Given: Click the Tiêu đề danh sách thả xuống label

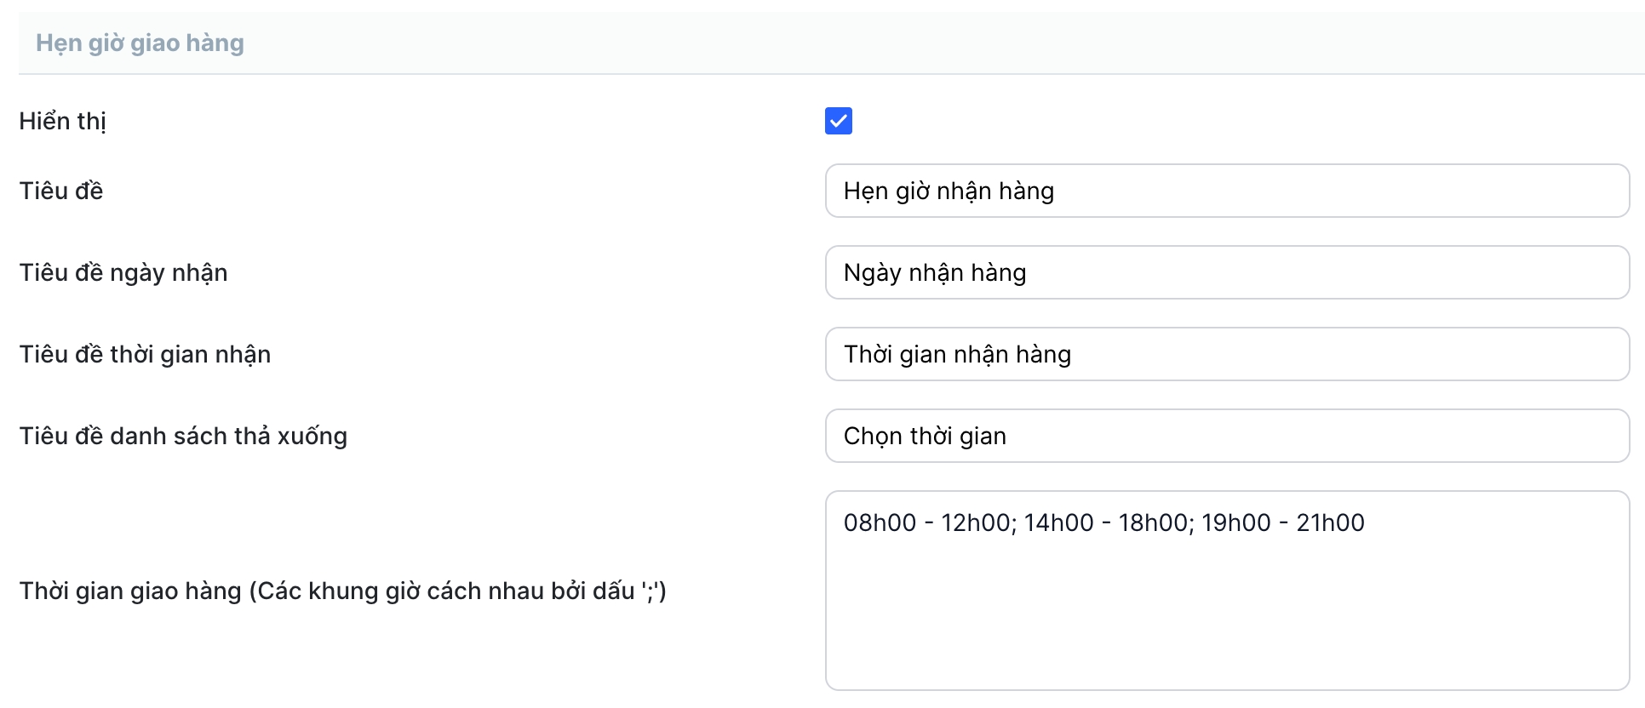Looking at the screenshot, I should [183, 436].
